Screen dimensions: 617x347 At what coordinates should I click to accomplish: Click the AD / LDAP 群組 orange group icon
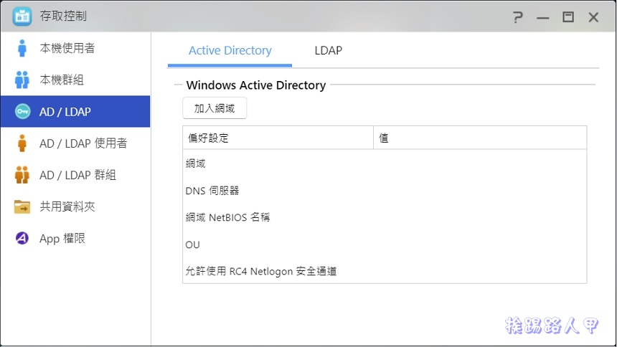(22, 175)
